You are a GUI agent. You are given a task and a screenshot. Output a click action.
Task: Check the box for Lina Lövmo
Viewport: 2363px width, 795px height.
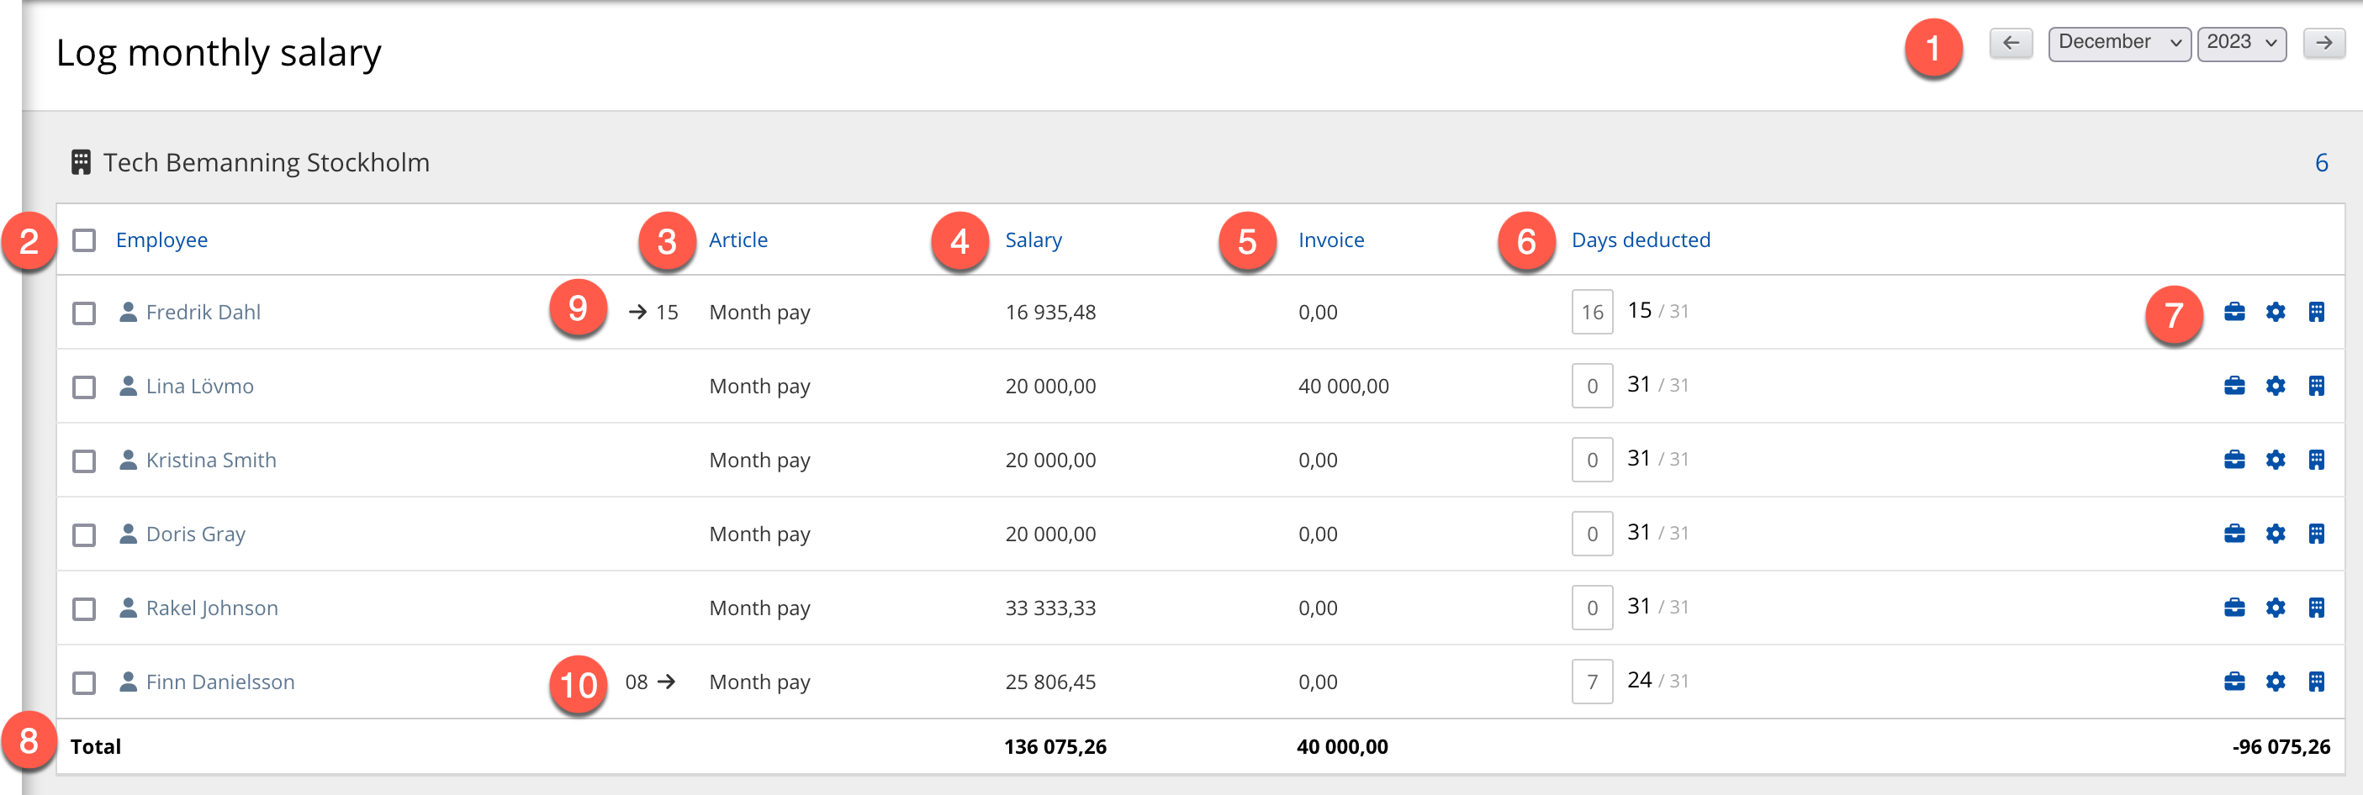click(x=84, y=387)
